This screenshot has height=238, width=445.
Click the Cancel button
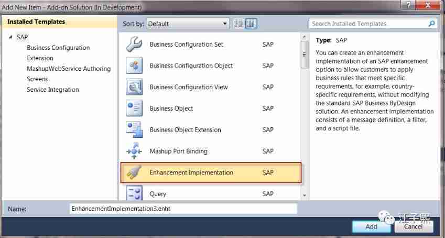(x=413, y=226)
